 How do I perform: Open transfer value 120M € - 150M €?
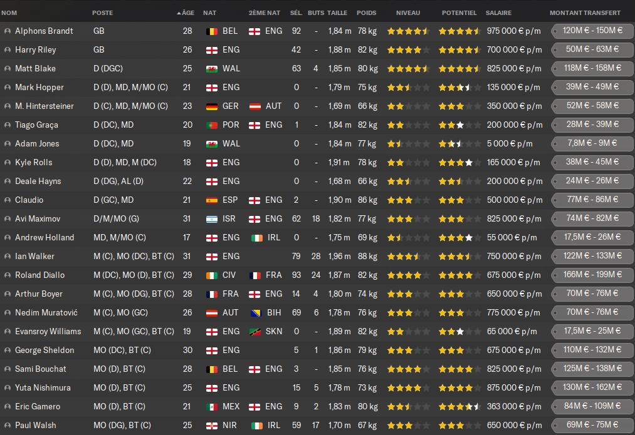tap(592, 31)
